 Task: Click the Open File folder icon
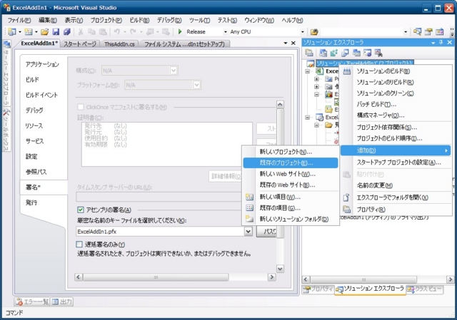click(44, 31)
